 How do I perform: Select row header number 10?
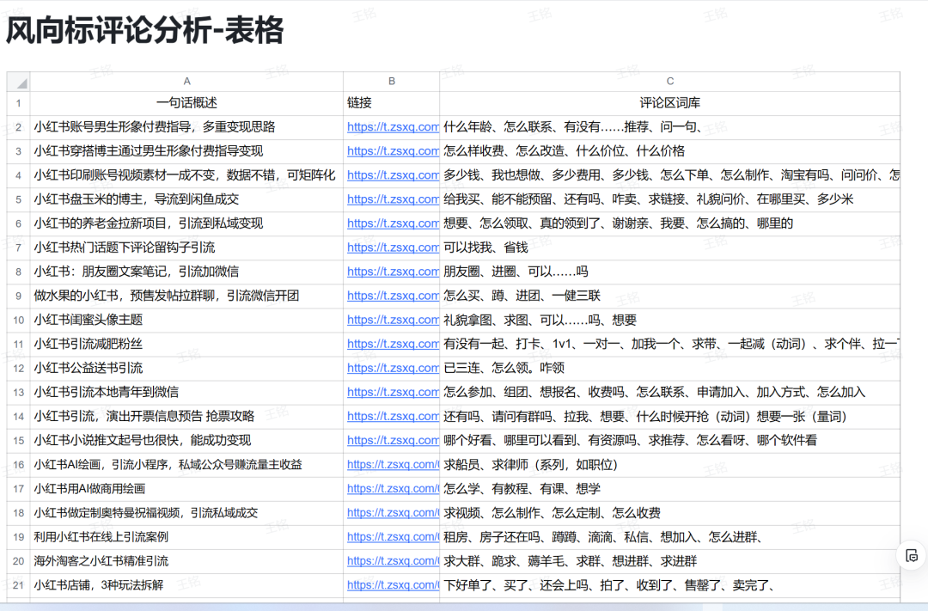(x=18, y=321)
